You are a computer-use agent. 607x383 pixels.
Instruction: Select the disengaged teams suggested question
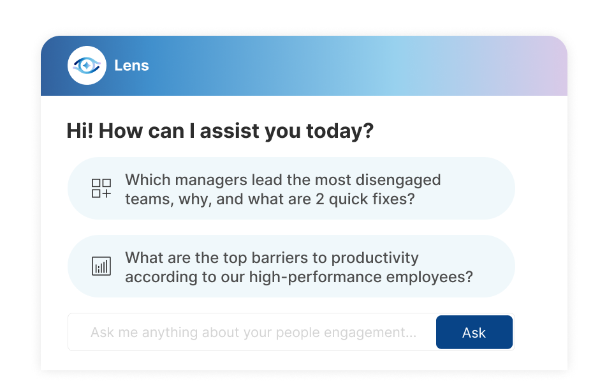point(291,188)
